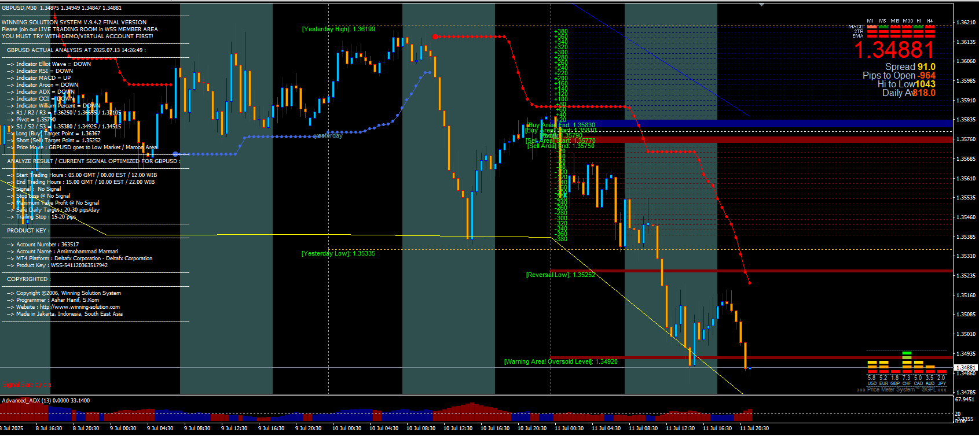Click the M1 MACD signal bar
This screenshot has width=979, height=436.
pyautogui.click(x=871, y=26)
